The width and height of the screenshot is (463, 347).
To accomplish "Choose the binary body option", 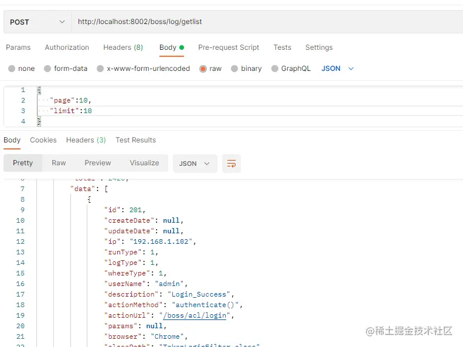I will [x=246, y=69].
